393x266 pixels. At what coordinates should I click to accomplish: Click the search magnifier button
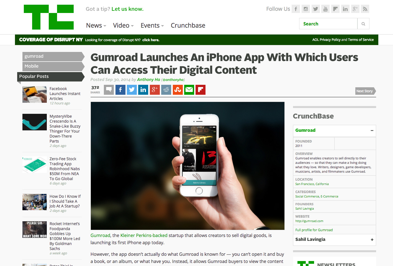tap(363, 24)
